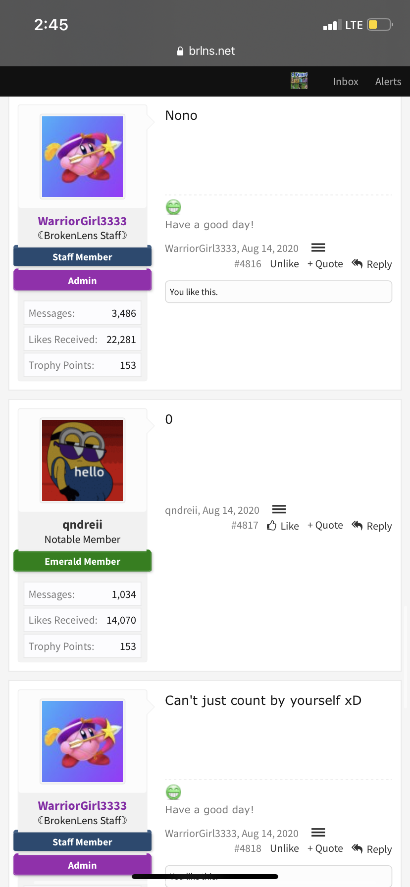The width and height of the screenshot is (410, 887).
Task: Open the permalink #4817
Action: tap(245, 525)
